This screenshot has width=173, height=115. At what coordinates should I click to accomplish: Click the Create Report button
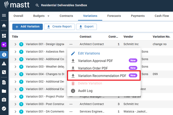[x=59, y=27]
